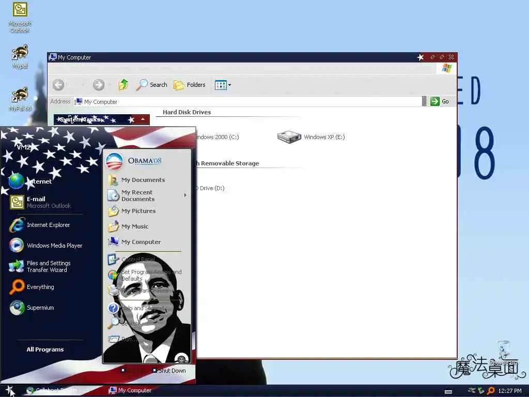Open the Mypal desktop shortcut

tap(20, 57)
